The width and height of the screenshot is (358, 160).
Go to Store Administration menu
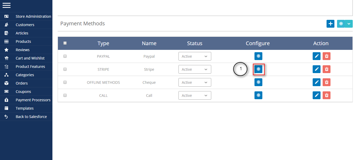pyautogui.click(x=33, y=16)
